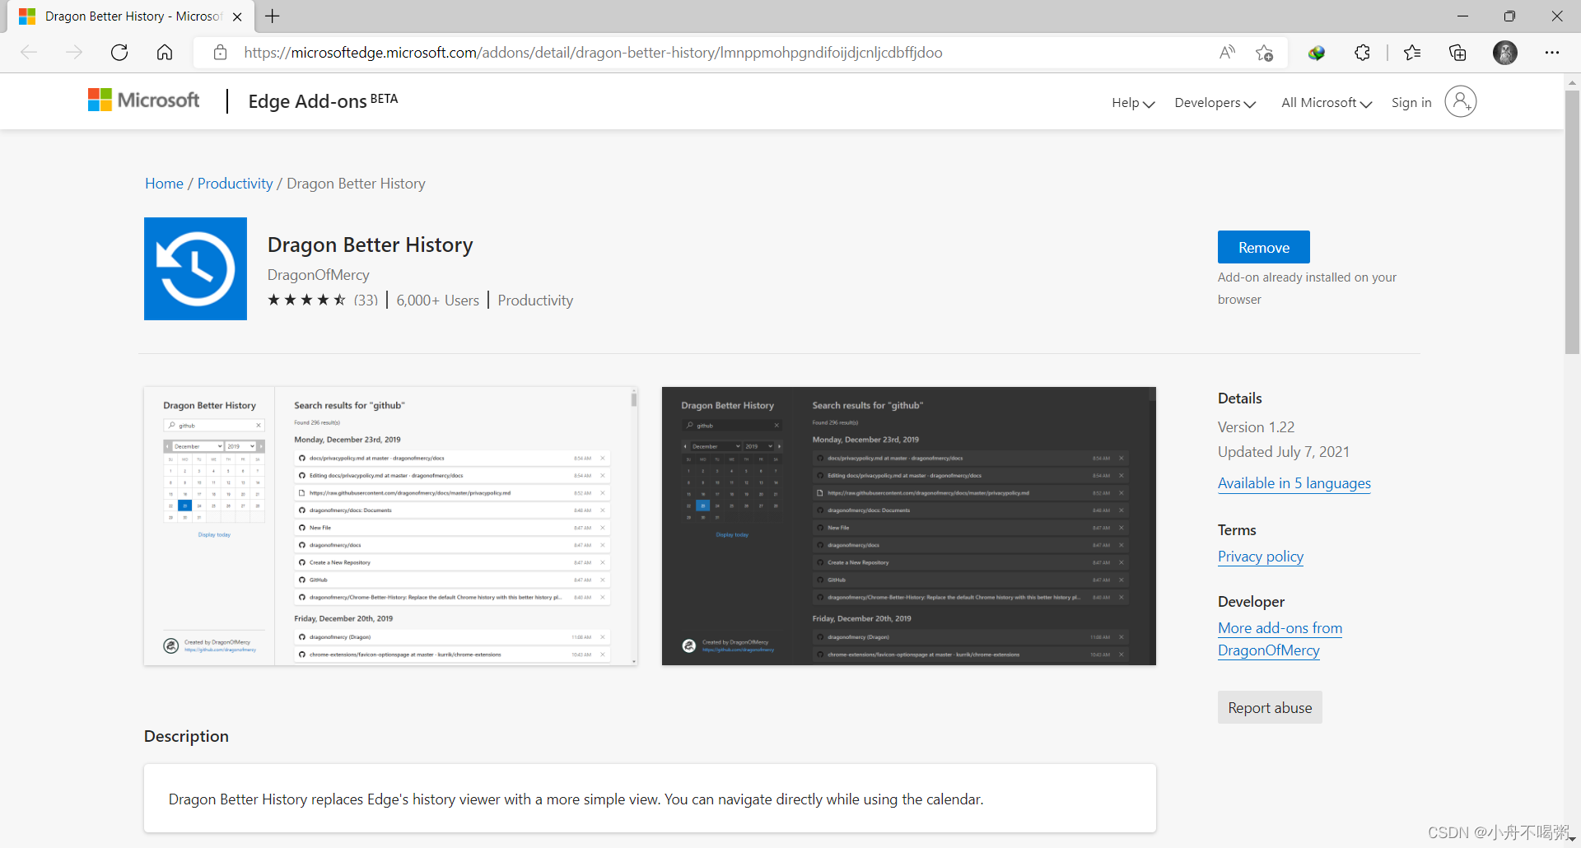Image resolution: width=1581 pixels, height=848 pixels.
Task: Expand the Help menu
Action: click(1133, 103)
